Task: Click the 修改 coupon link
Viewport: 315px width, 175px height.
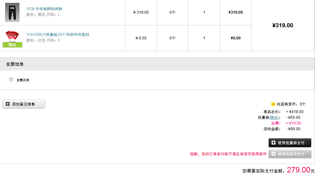Action: coord(274,118)
